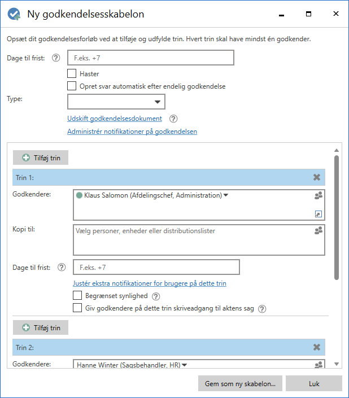Click help icon next to Begrænset synlighed
The height and width of the screenshot is (398, 349).
coord(156,296)
